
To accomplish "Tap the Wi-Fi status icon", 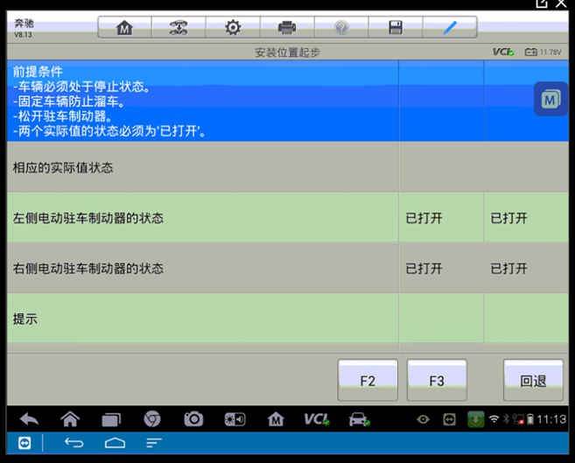I will [x=494, y=418].
